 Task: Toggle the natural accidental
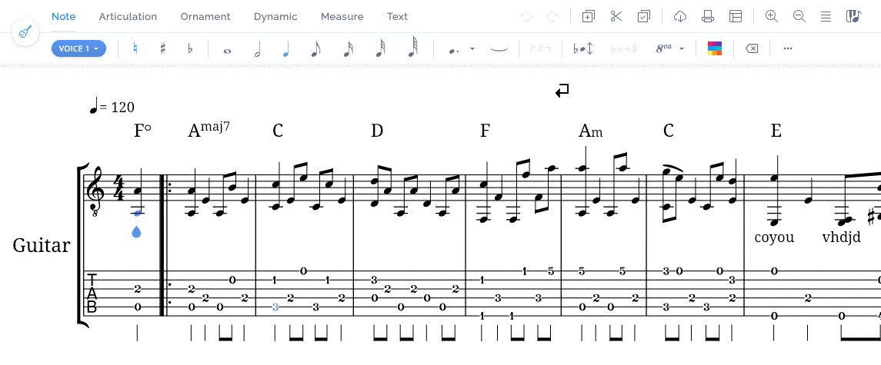coord(135,48)
